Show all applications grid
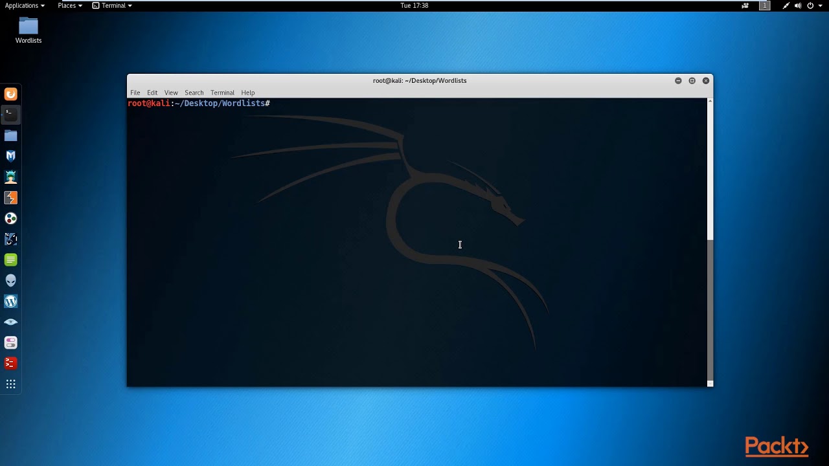The image size is (829, 466). tap(11, 384)
